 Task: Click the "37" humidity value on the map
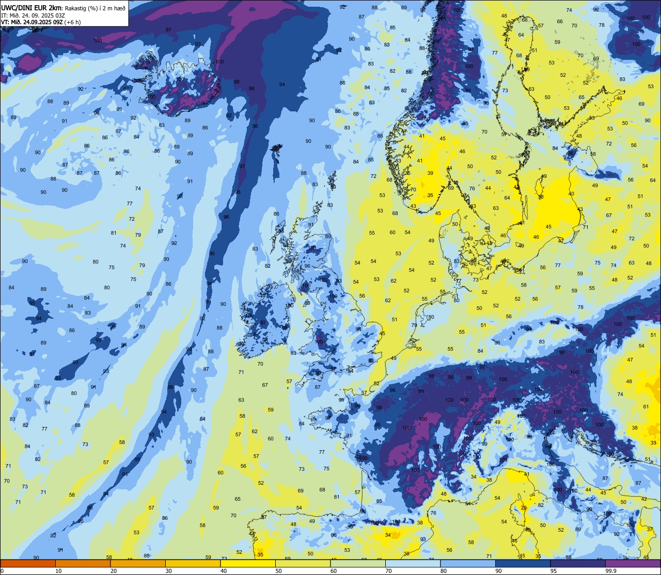pos(650,530)
